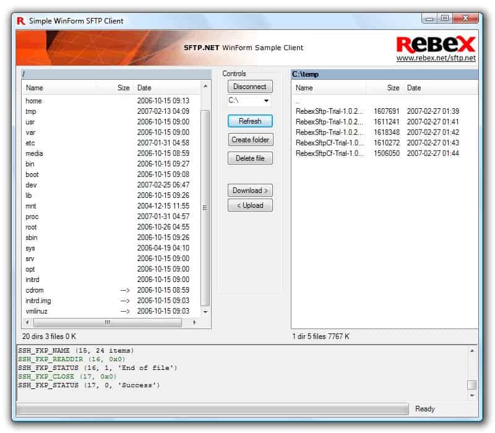Click the Rebex logo in the banner

[x=436, y=45]
